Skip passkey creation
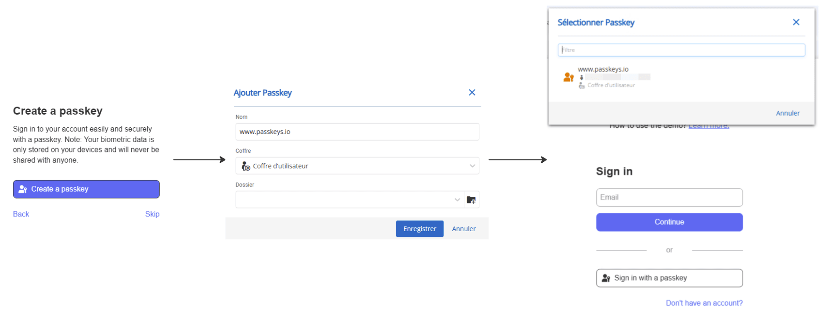825x317 pixels. (x=152, y=214)
